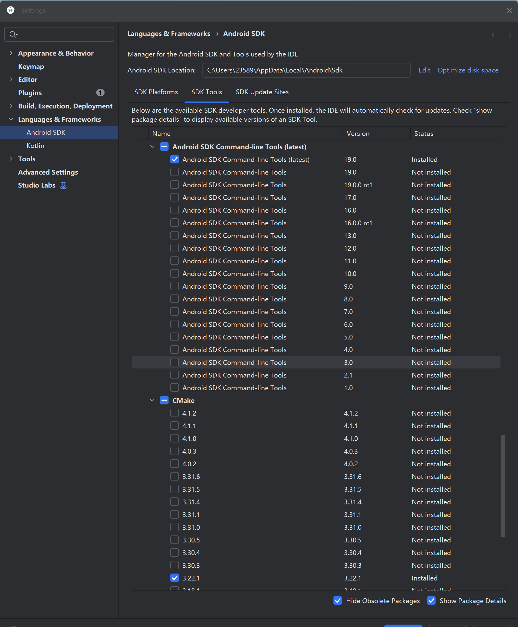Select Kotlin under Languages & Frameworks
This screenshot has height=627, width=518.
click(x=35, y=146)
